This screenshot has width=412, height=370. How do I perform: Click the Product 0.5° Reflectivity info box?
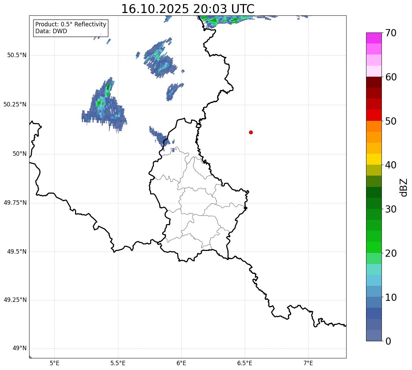(71, 28)
